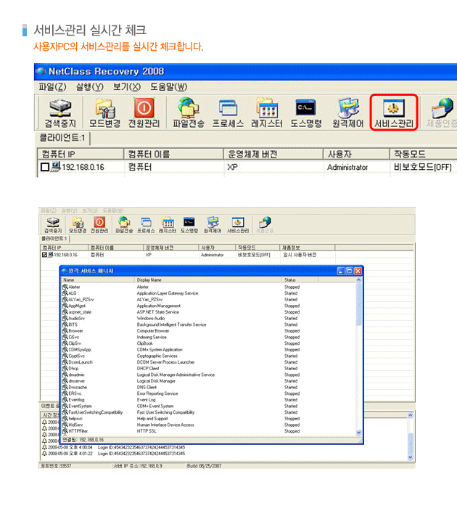This screenshot has width=457, height=527.
Task: Open 서비스관리 service manager in large toolbar
Action: pos(394,113)
